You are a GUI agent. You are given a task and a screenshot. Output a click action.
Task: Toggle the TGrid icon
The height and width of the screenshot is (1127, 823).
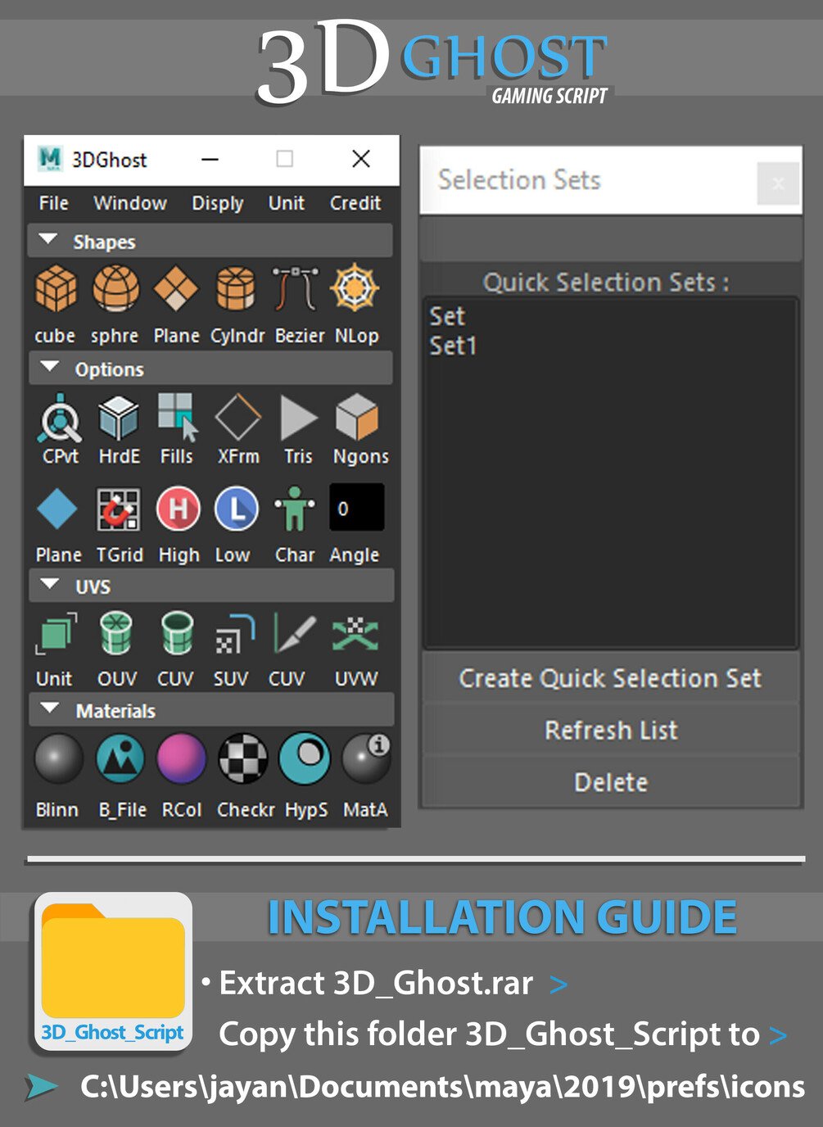click(119, 509)
